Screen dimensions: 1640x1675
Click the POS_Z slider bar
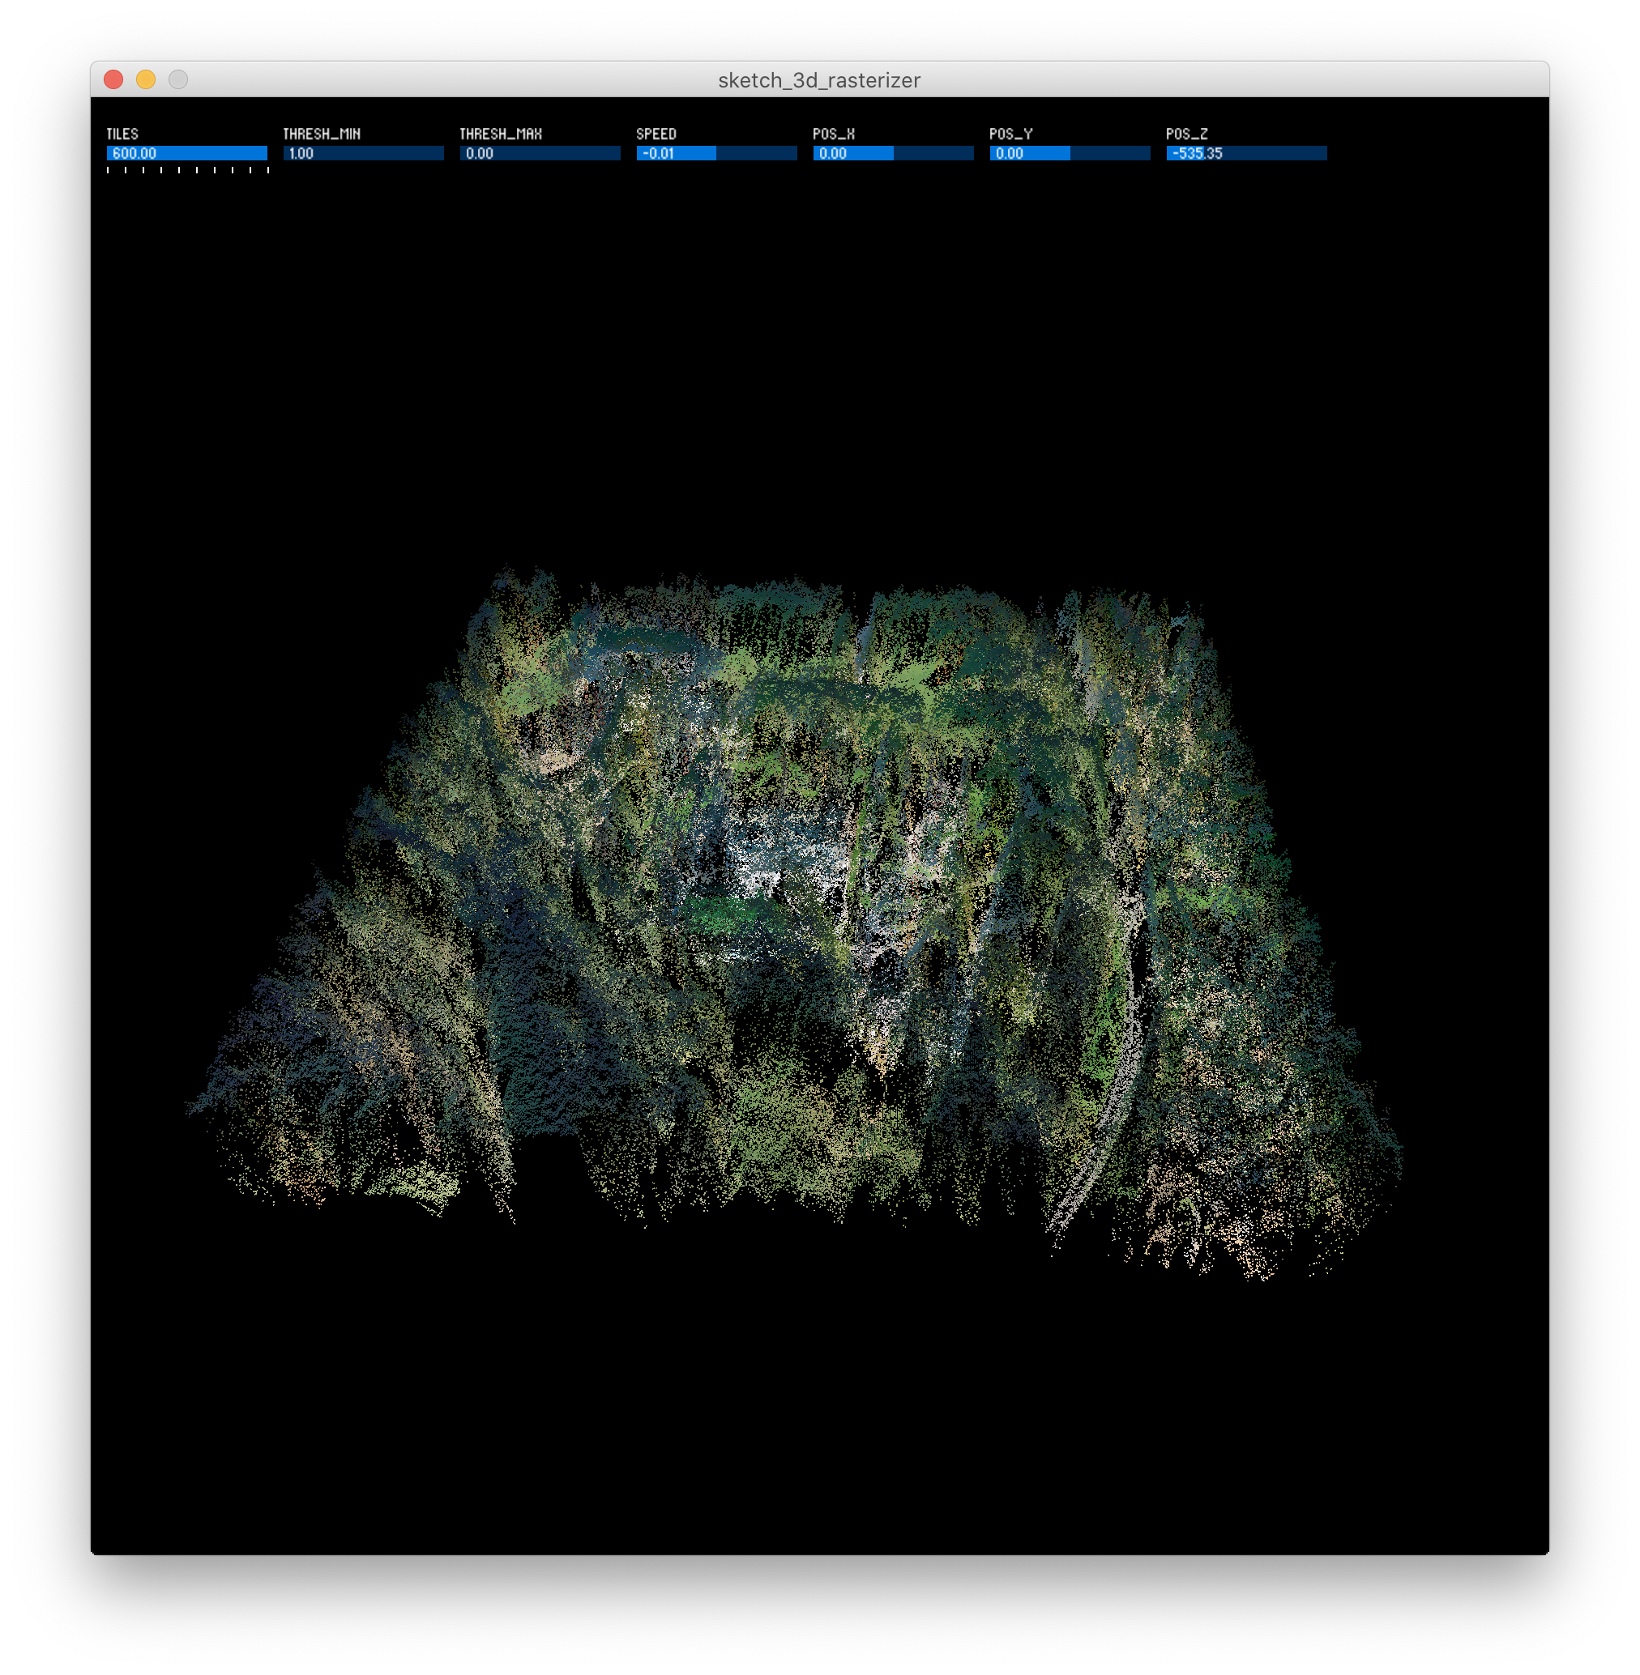click(x=1246, y=153)
